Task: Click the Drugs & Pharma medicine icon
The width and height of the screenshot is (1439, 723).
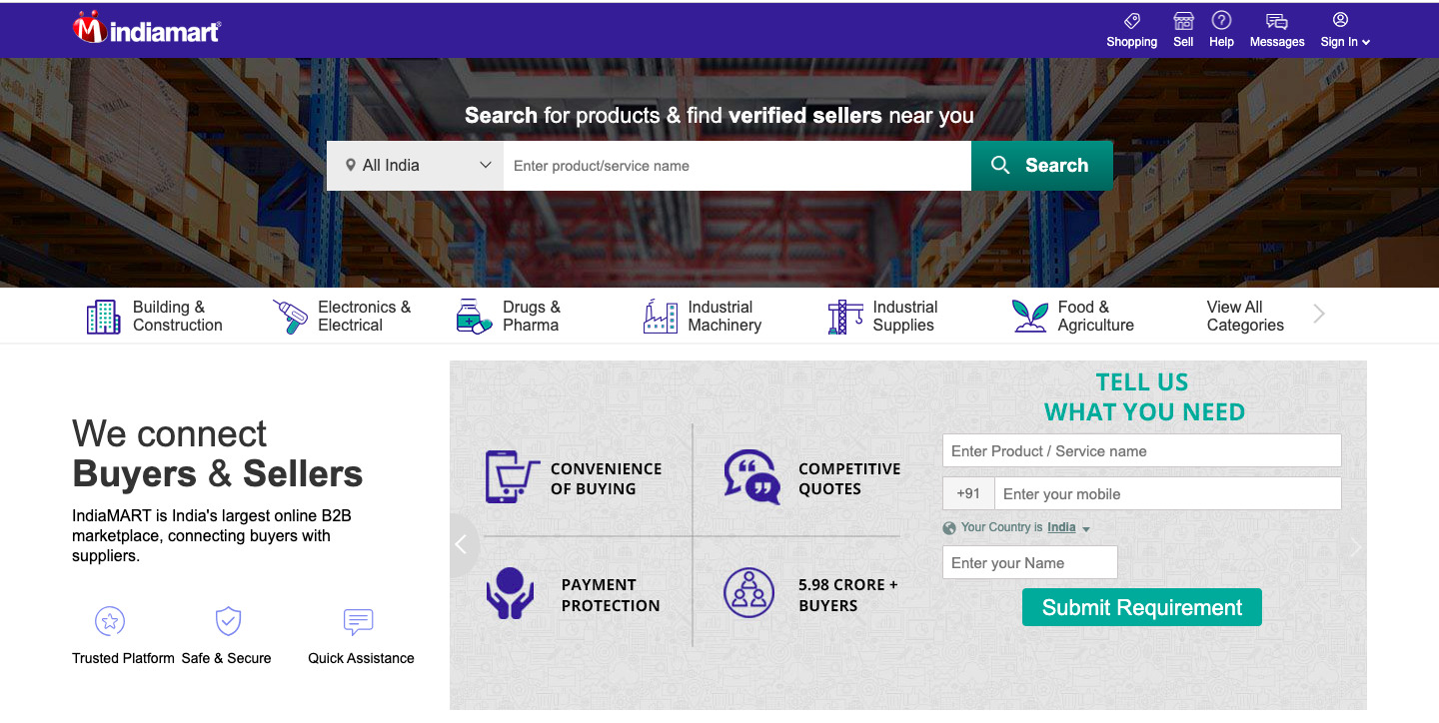Action: click(474, 317)
